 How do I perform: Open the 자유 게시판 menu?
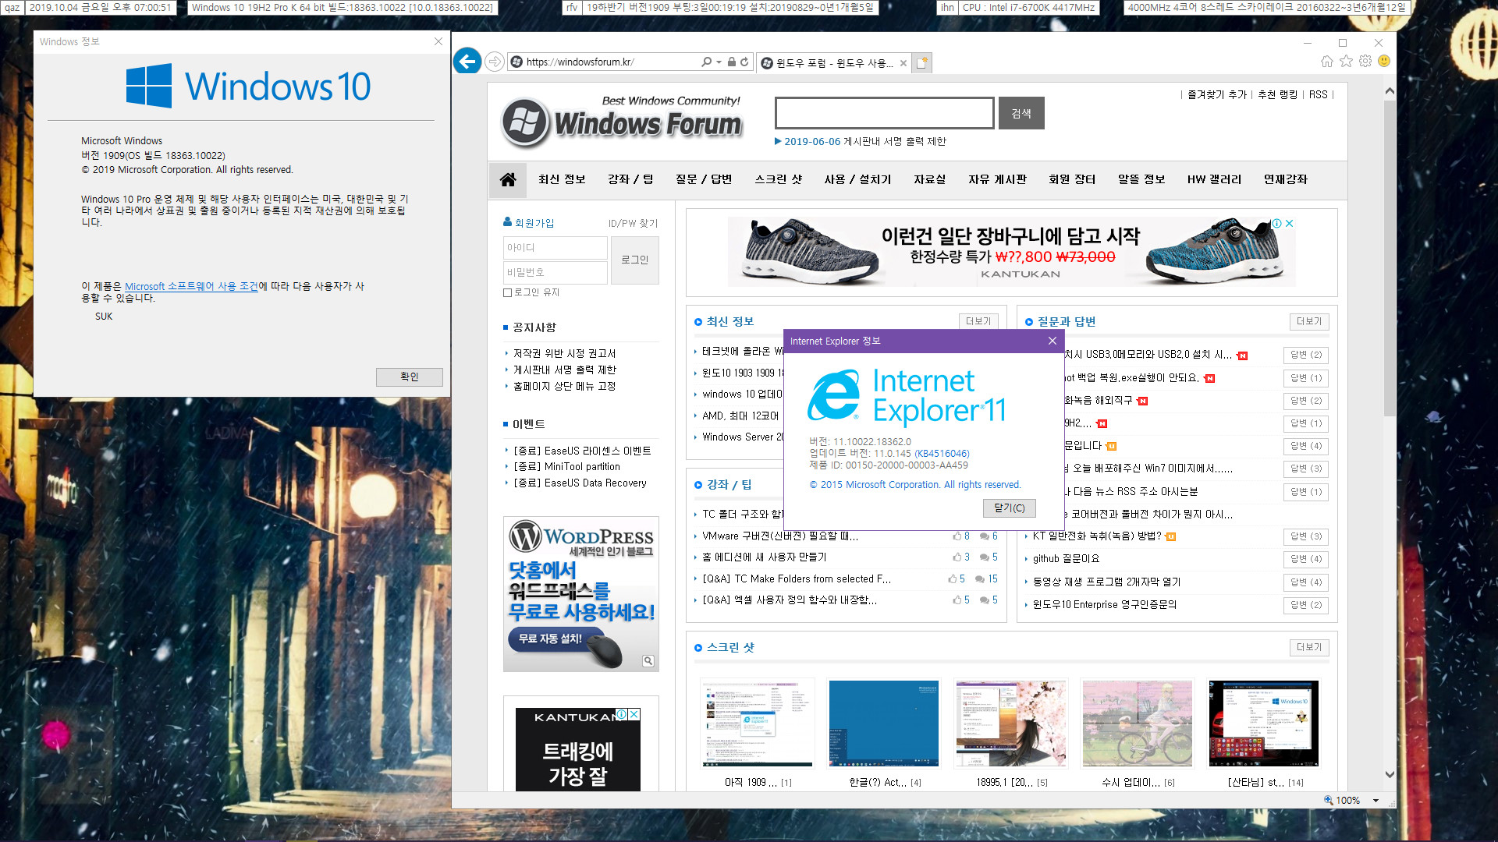[x=997, y=179]
